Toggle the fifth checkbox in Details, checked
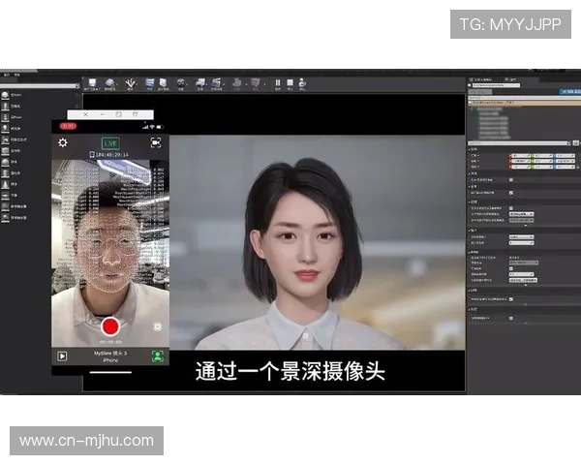This screenshot has height=465, width=581. click(511, 299)
